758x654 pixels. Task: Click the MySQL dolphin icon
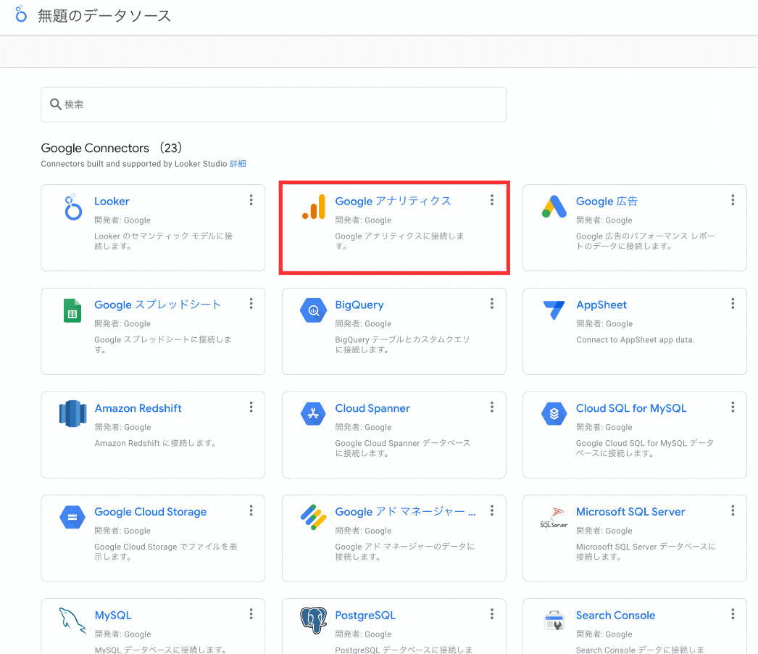tap(72, 621)
